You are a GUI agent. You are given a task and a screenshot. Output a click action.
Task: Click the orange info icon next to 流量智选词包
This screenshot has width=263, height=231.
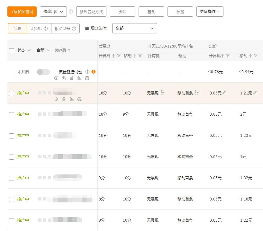[x=93, y=72]
